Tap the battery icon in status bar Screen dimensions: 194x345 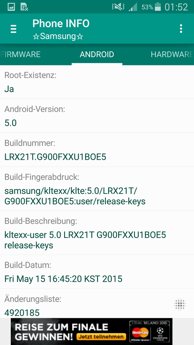[x=158, y=7]
